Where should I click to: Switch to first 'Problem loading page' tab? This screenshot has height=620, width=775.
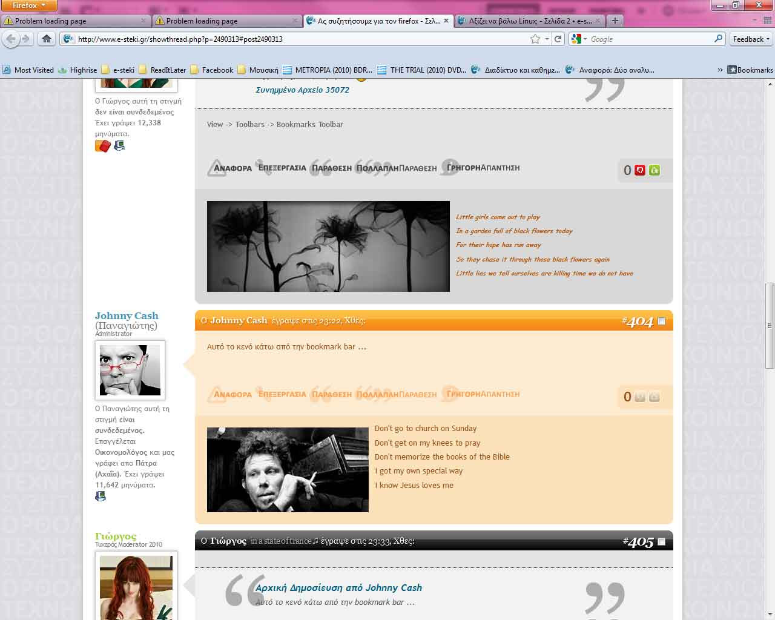click(x=76, y=21)
